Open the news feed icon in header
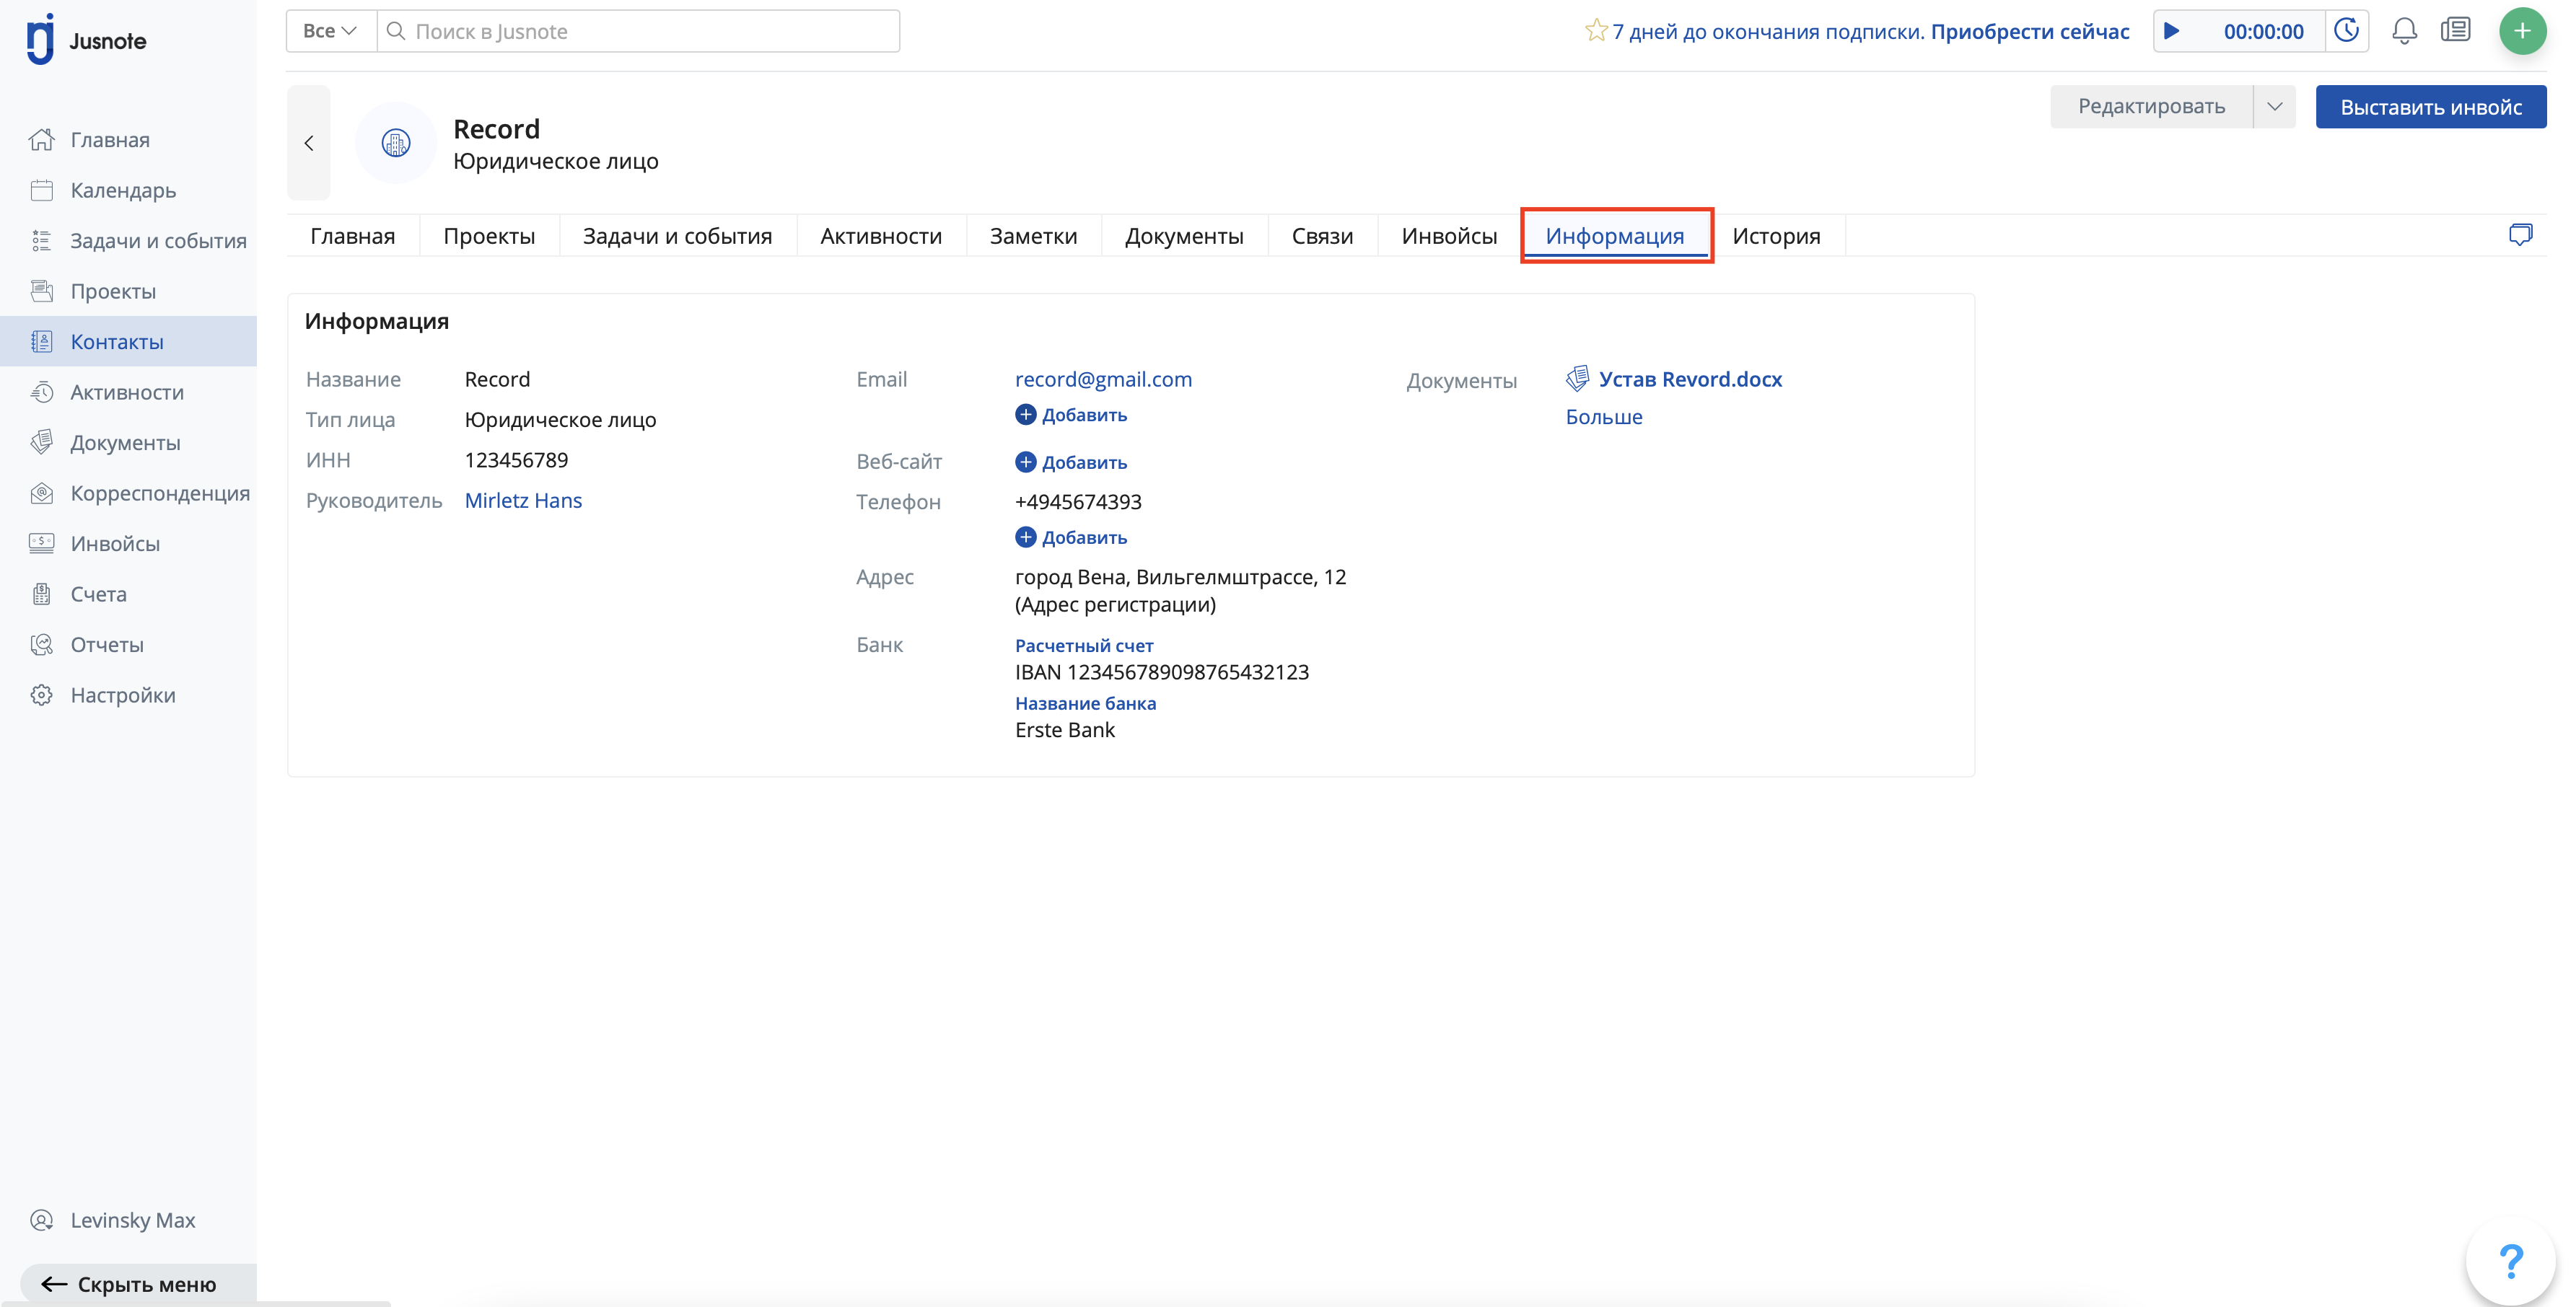The height and width of the screenshot is (1307, 2576). click(2455, 31)
